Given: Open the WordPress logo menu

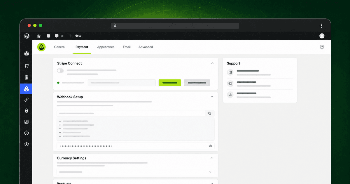Looking at the screenshot, I should (x=27, y=36).
